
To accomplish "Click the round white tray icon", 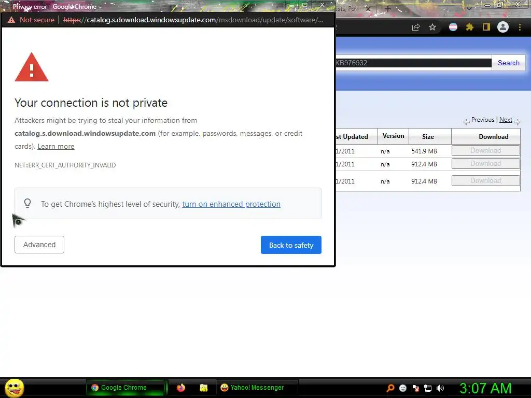I will pos(402,388).
